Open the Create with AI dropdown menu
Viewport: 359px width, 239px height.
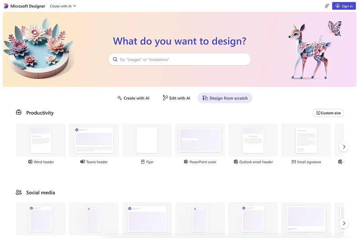pyautogui.click(x=63, y=6)
